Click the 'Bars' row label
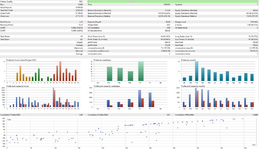 pos(2,5)
